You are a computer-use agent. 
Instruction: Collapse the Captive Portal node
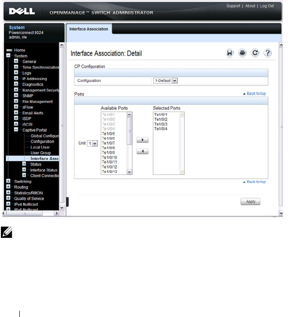point(16,129)
